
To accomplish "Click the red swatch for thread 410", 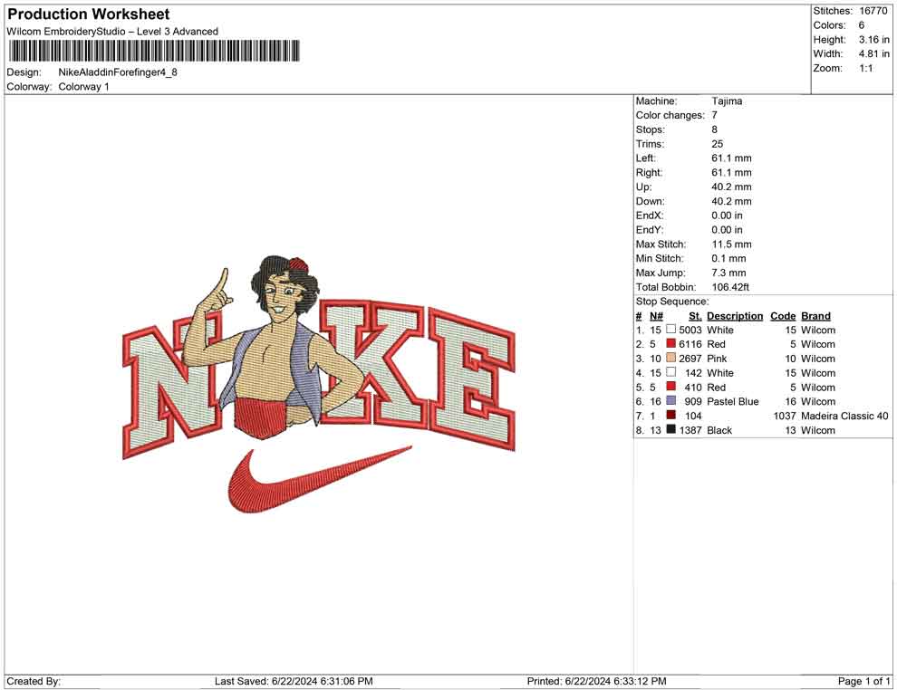I will (671, 387).
